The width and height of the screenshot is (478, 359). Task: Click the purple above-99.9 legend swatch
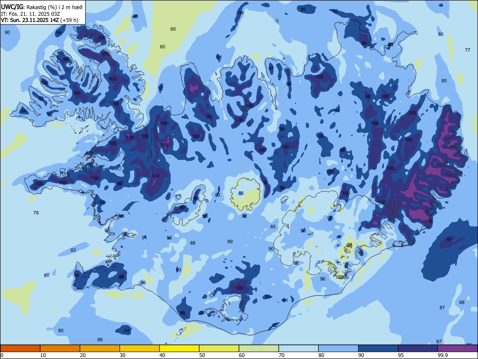[x=457, y=348]
